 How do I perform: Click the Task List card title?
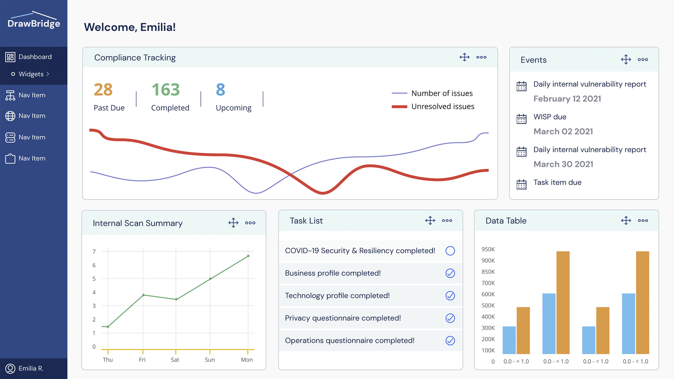click(306, 221)
